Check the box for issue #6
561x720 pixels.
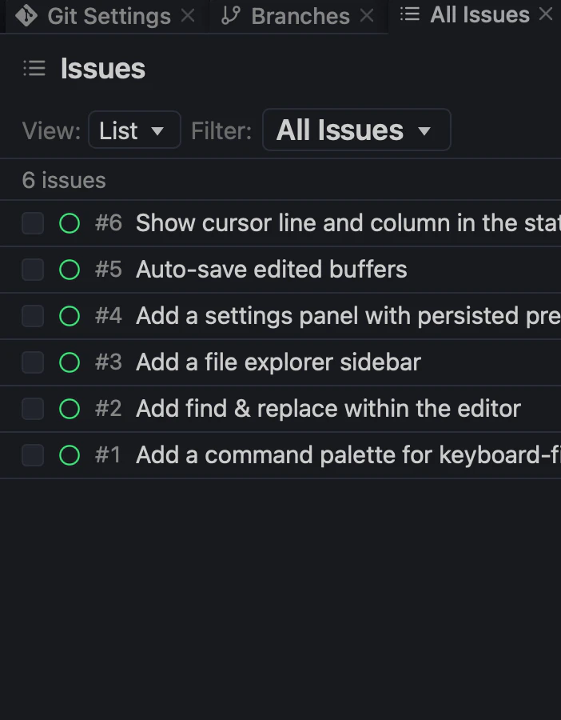pyautogui.click(x=33, y=223)
